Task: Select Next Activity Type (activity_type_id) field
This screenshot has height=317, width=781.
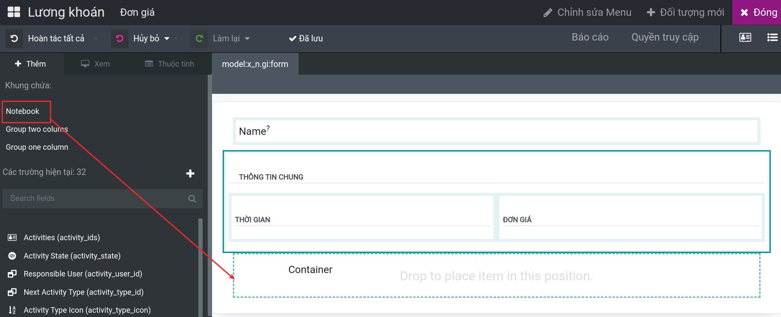Action: pos(84,292)
